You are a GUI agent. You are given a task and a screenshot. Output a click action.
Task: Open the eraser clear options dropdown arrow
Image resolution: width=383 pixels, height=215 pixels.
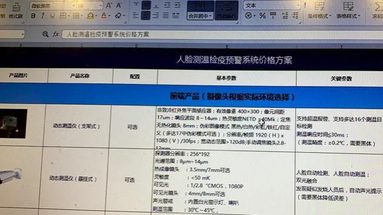124,16
